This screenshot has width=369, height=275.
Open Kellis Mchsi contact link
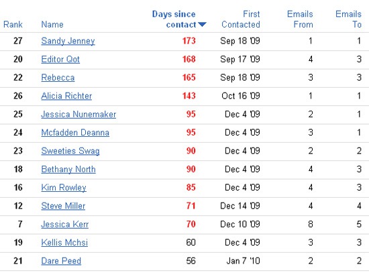point(64,243)
